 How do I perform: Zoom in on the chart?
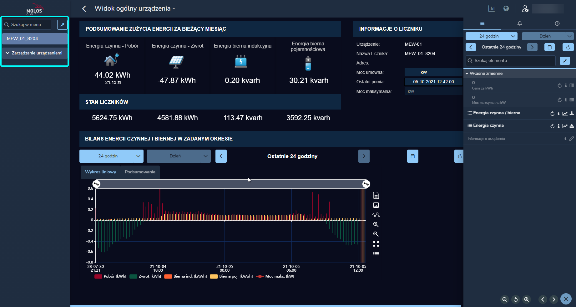pos(376,224)
